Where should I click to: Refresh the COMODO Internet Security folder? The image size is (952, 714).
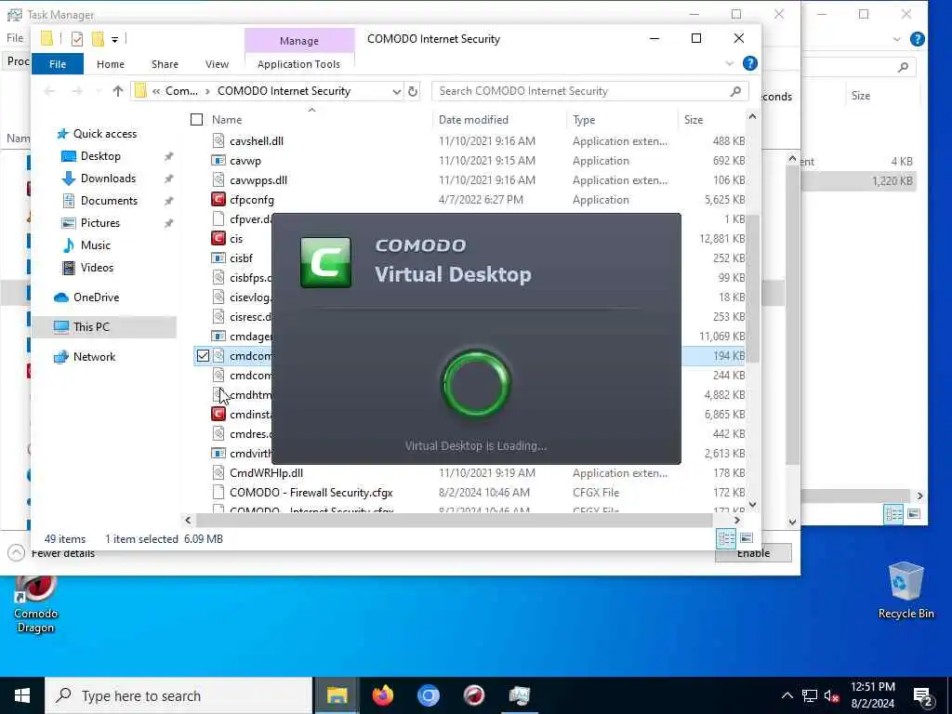click(413, 91)
